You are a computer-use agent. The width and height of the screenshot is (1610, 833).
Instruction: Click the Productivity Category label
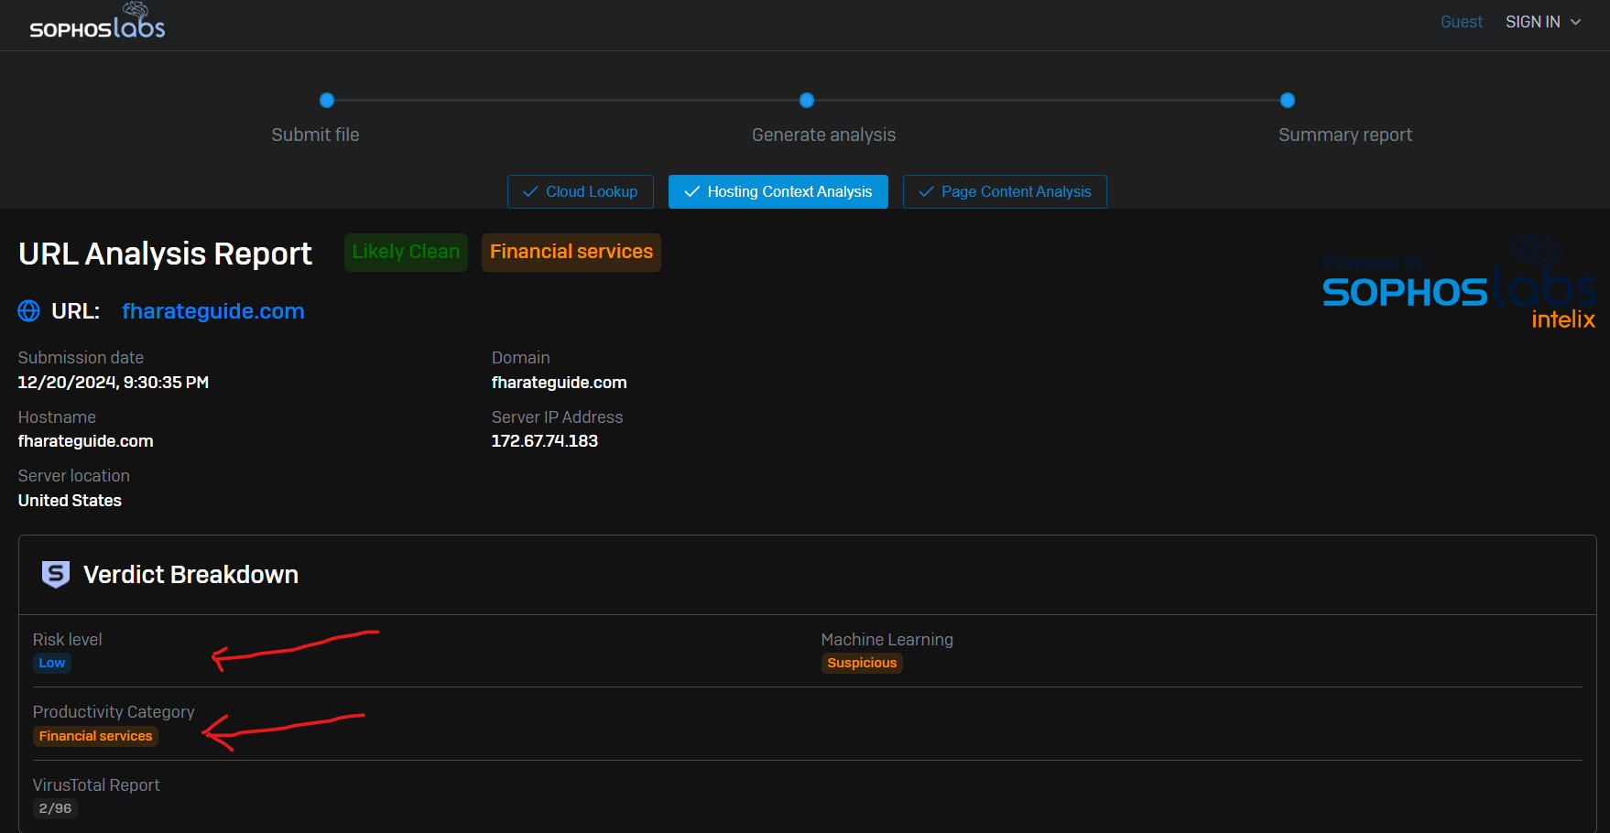[x=114, y=712]
